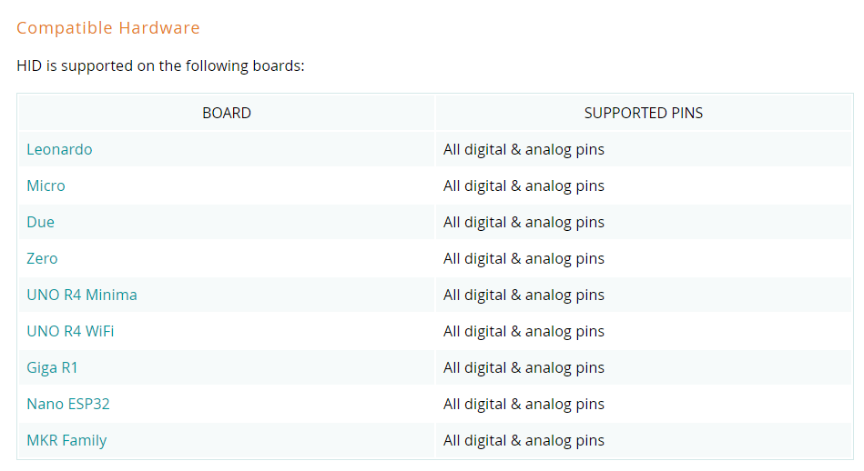The height and width of the screenshot is (471, 864).
Task: Open the Zero board link
Action: pos(43,258)
